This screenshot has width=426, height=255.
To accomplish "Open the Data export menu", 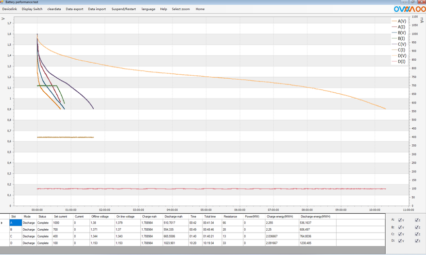I will click(x=74, y=9).
